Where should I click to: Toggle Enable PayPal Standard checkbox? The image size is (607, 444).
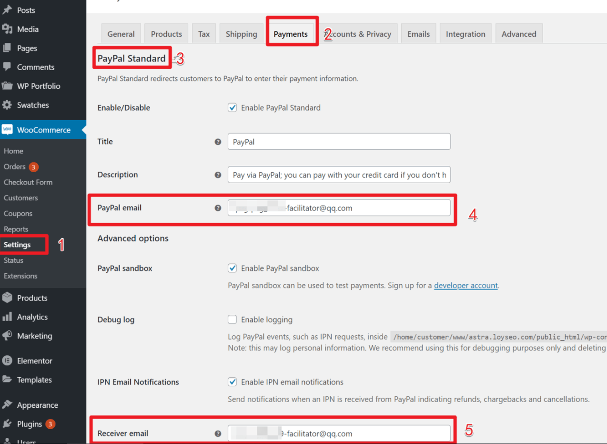coord(233,108)
